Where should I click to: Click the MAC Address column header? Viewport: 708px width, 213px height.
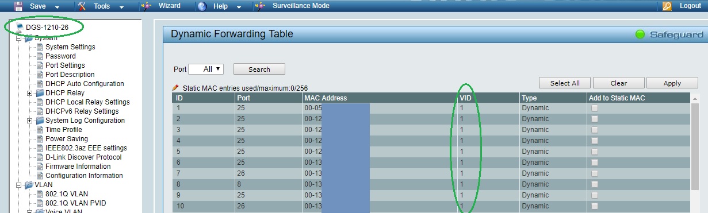click(x=380, y=98)
